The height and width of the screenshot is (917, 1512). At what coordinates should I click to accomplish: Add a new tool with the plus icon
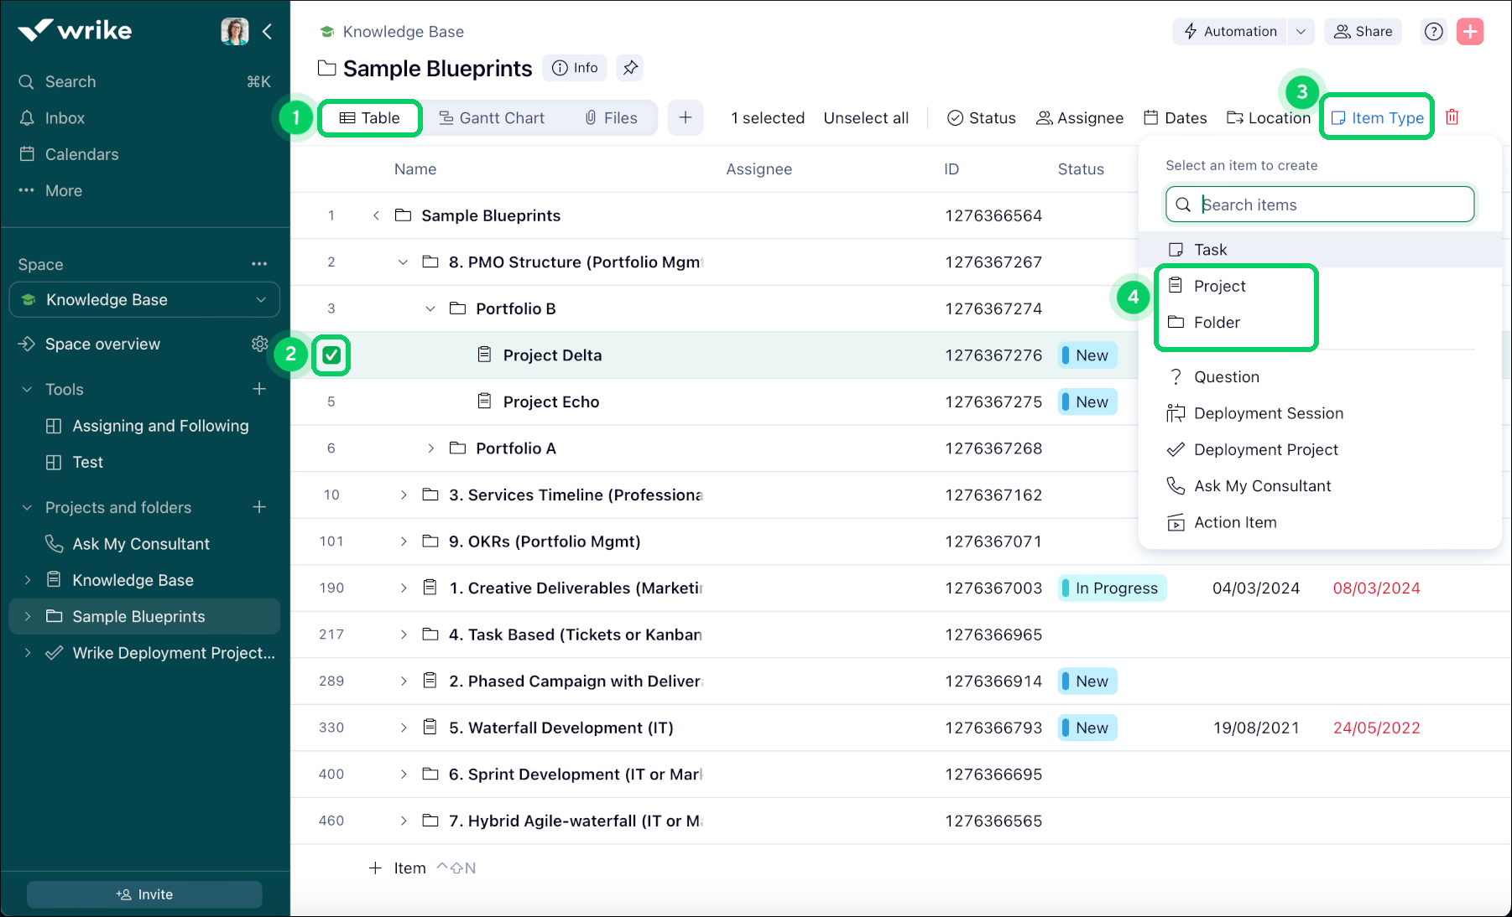tap(259, 389)
